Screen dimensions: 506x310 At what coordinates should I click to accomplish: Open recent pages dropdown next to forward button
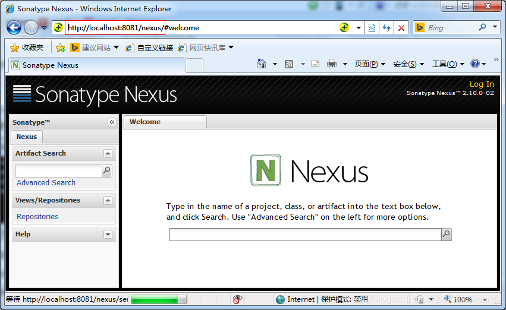click(x=44, y=28)
